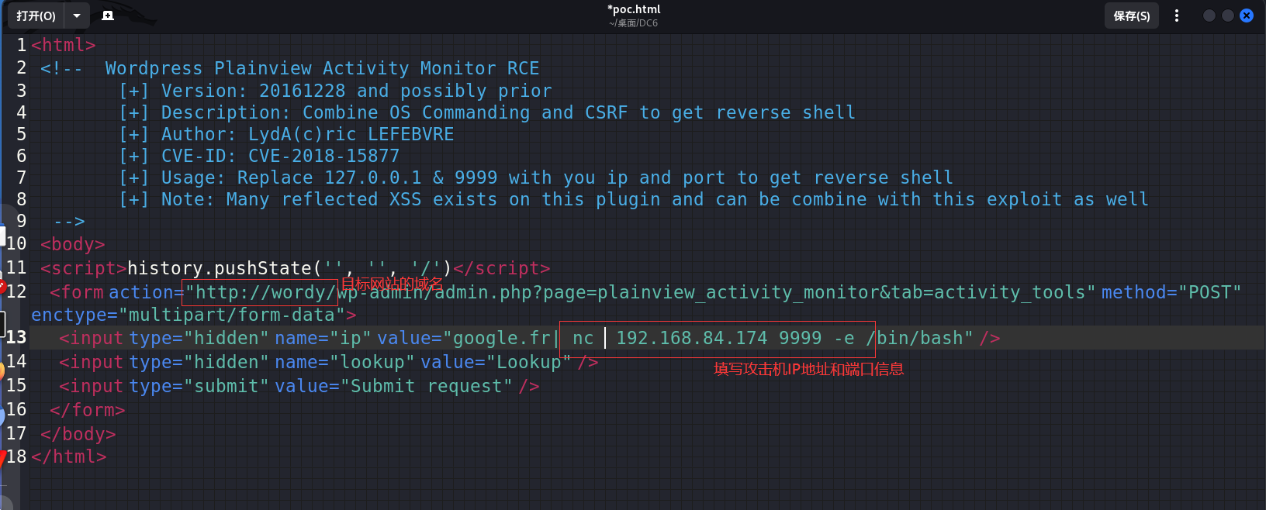Click line number 1 in the gutter
The width and height of the screenshot is (1266, 510).
click(22, 45)
